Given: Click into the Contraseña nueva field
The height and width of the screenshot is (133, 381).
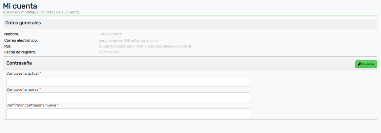Looking at the screenshot, I should 129,97.
